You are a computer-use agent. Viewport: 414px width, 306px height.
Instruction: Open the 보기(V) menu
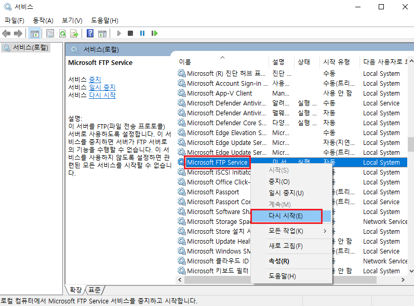[x=72, y=20]
